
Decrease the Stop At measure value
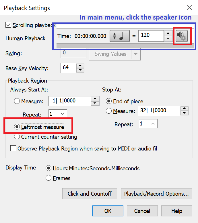pos(185,113)
